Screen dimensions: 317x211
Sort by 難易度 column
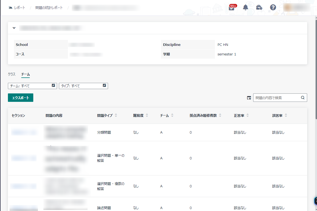tap(147, 115)
